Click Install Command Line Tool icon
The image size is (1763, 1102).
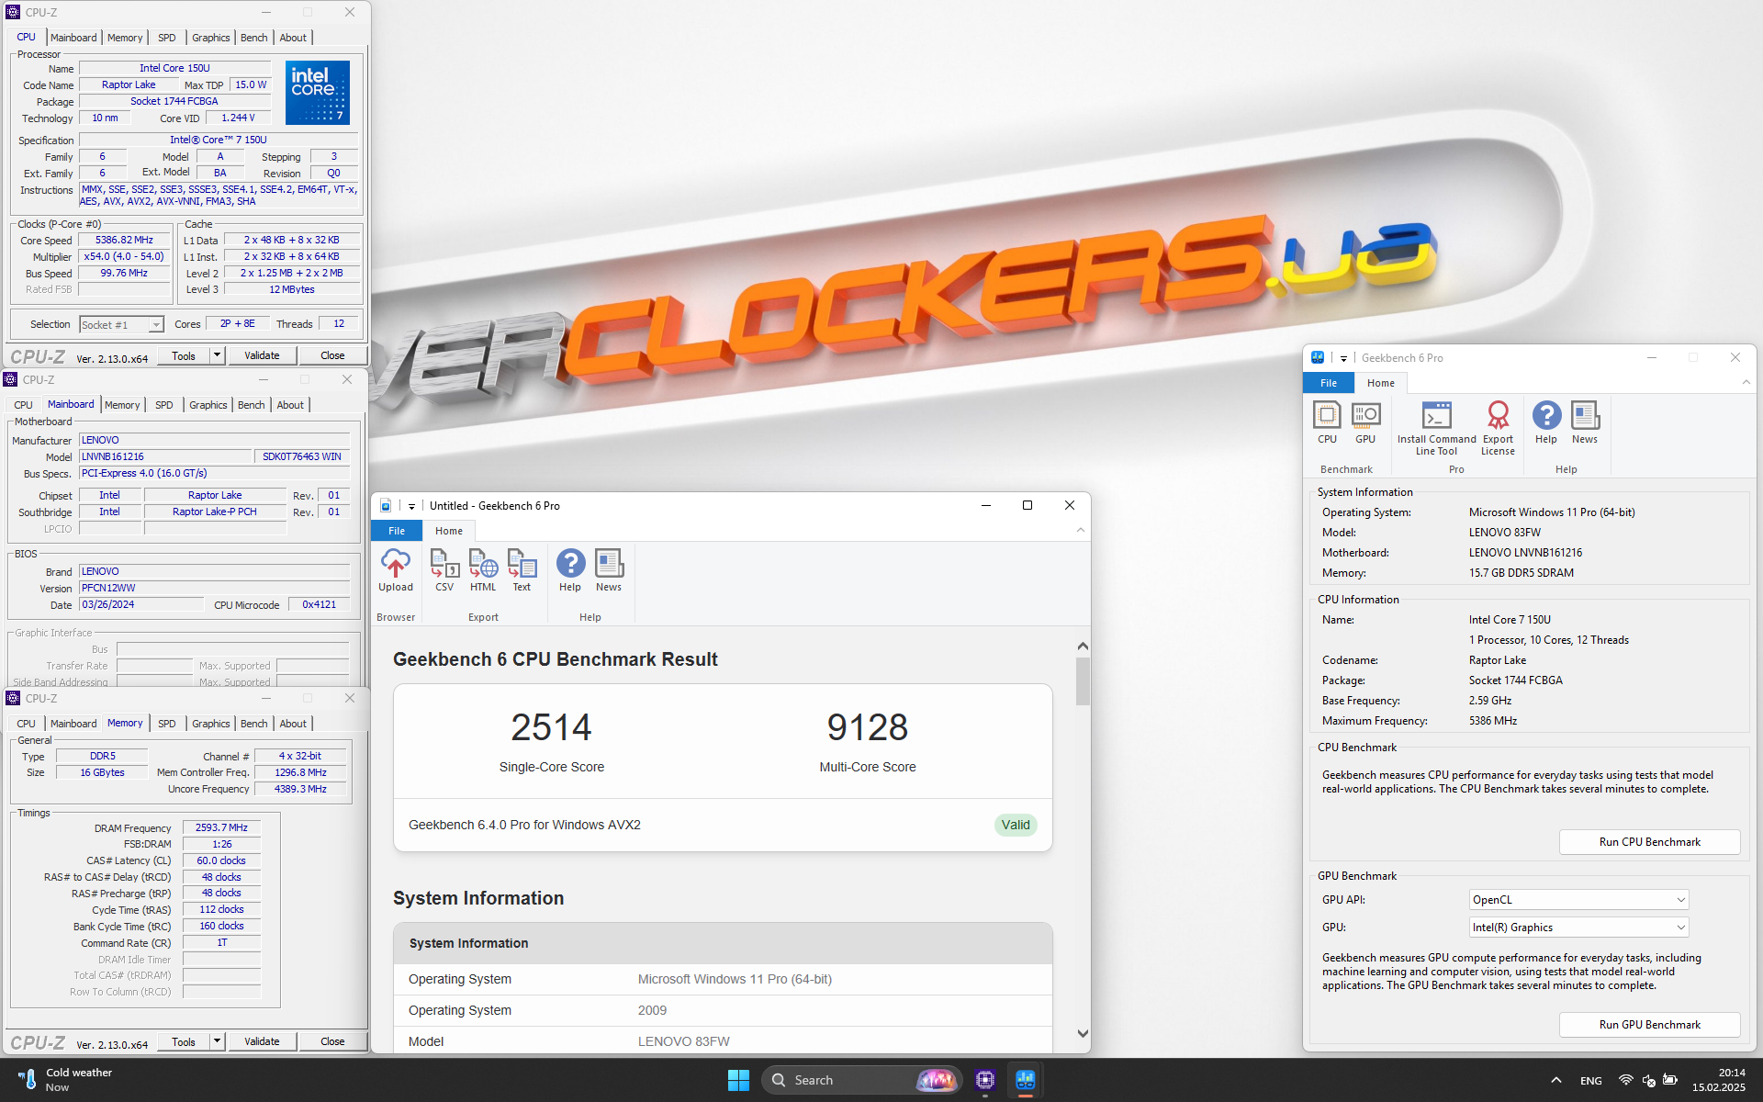(x=1437, y=428)
